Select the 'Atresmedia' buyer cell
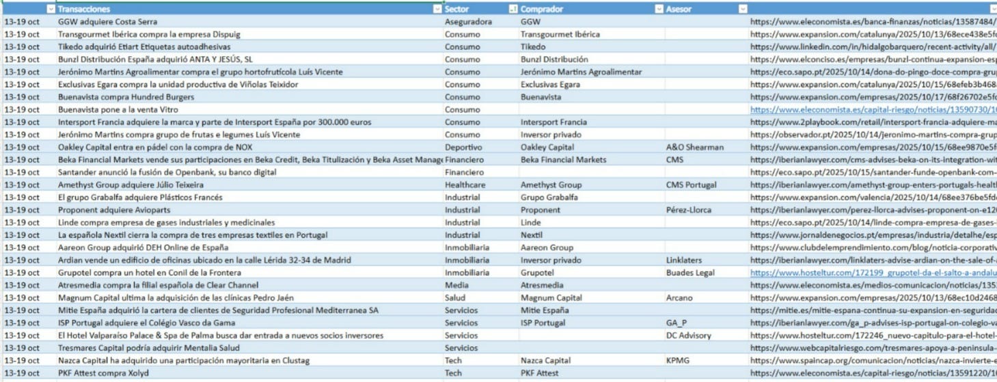 click(x=591, y=285)
